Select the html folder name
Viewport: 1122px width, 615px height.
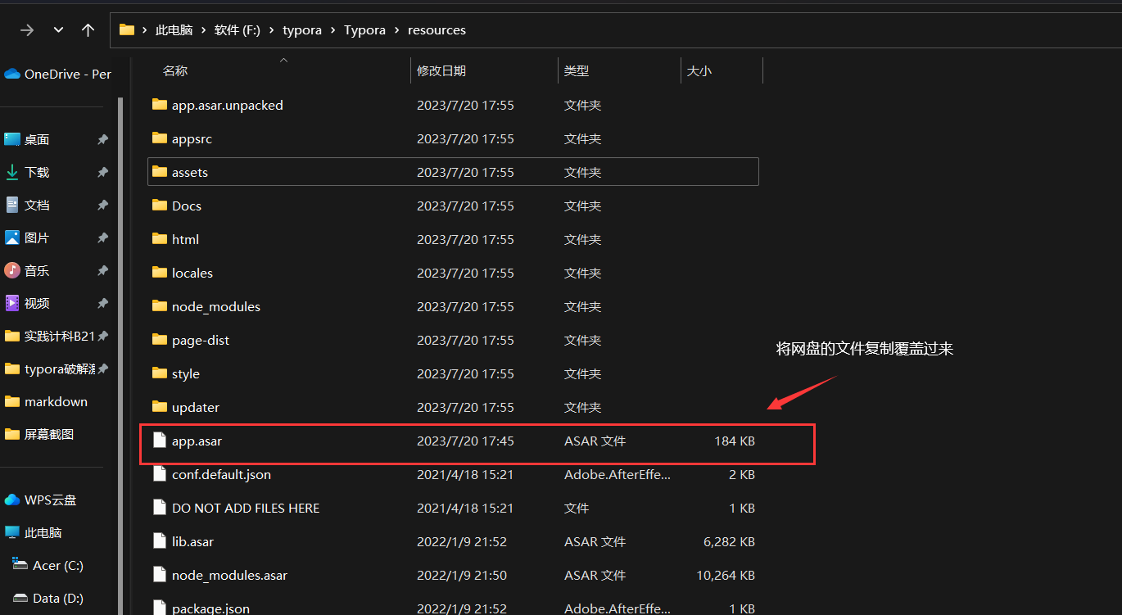[185, 239]
